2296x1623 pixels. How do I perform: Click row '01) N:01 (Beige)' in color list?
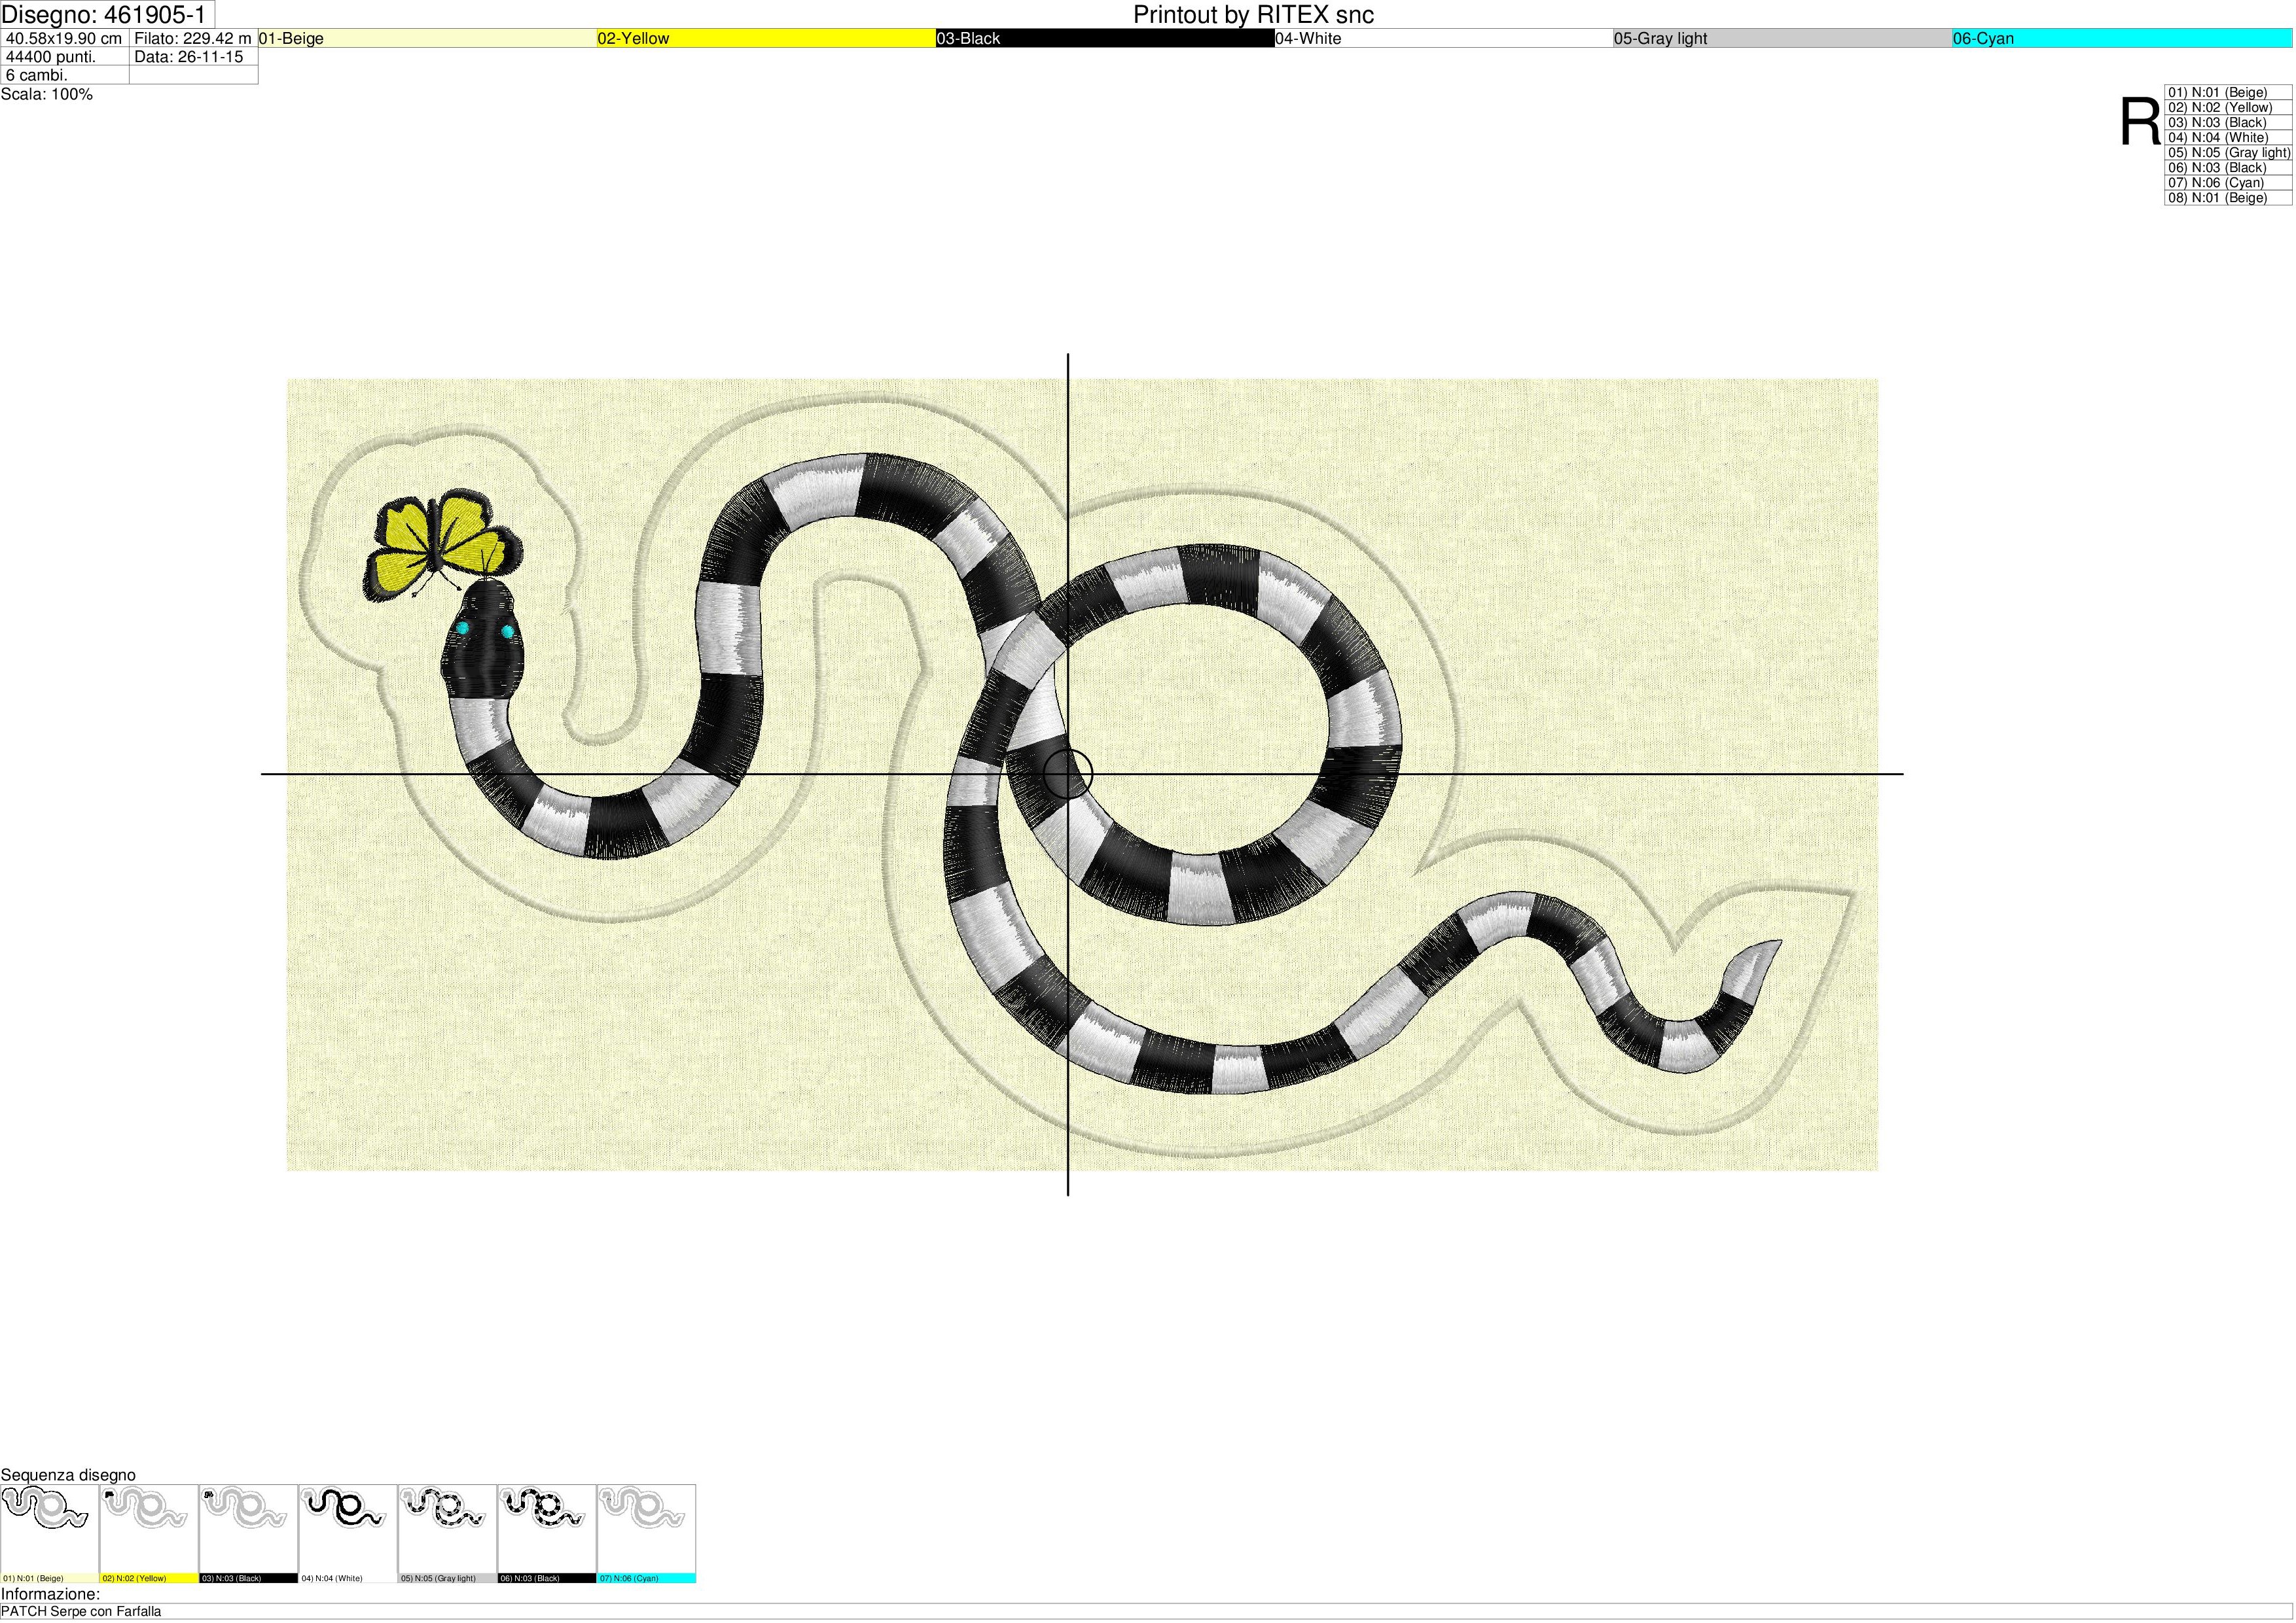[x=2229, y=92]
